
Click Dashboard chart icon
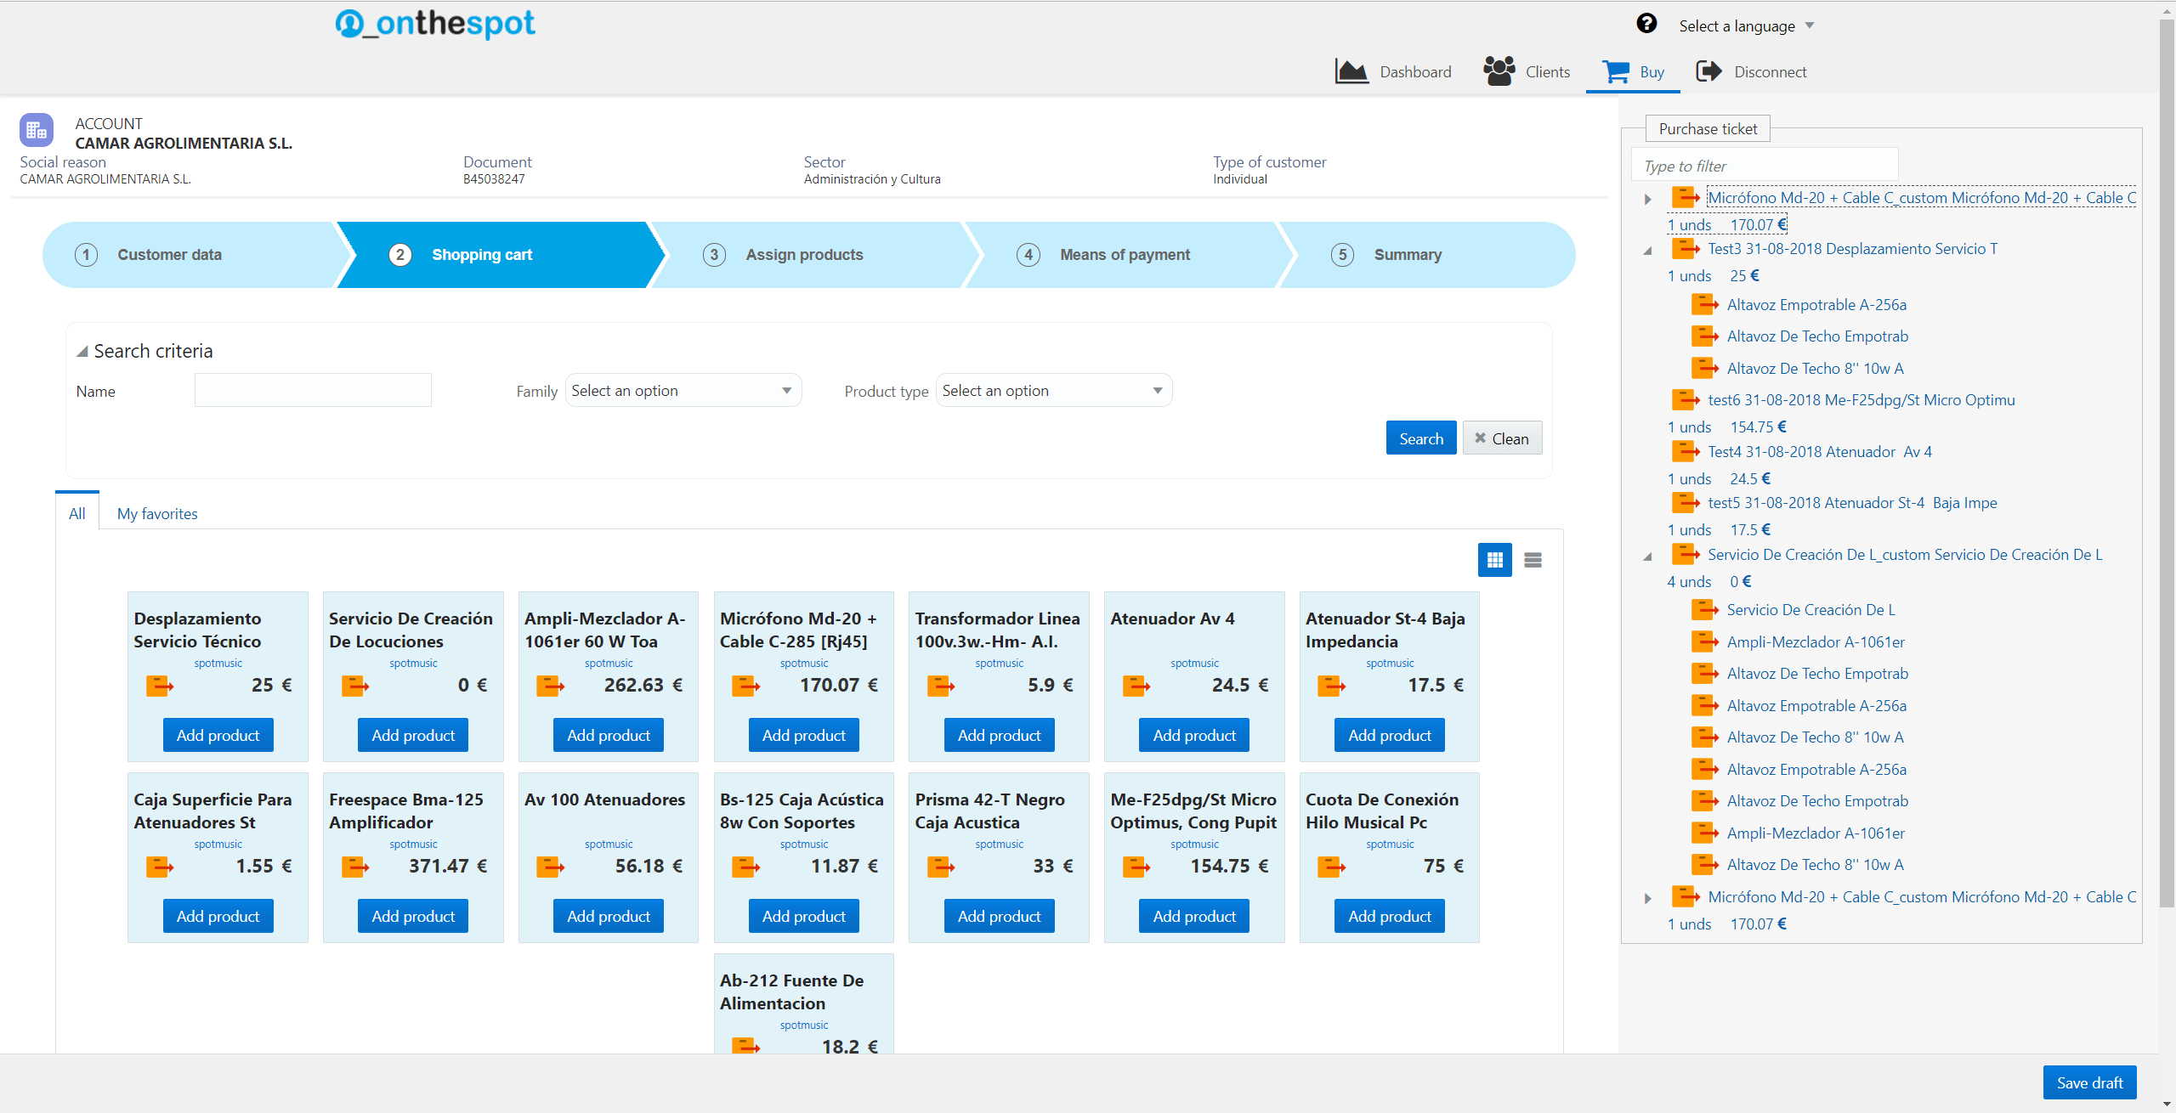coord(1351,71)
